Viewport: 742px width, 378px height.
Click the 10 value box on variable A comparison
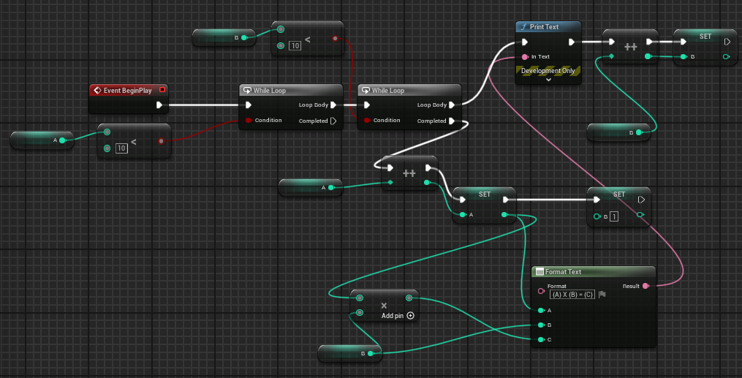pyautogui.click(x=121, y=148)
